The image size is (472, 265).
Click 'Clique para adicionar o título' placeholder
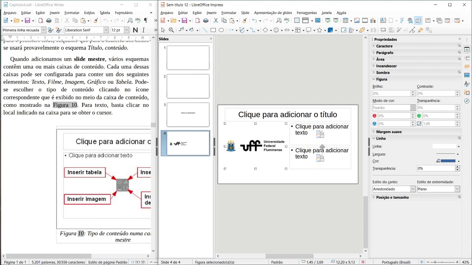tap(288, 114)
